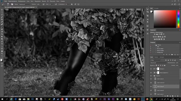Screen dimensions: 181x101
Task: Collapse the Ретушь action set arrow
Action: pos(154,45)
